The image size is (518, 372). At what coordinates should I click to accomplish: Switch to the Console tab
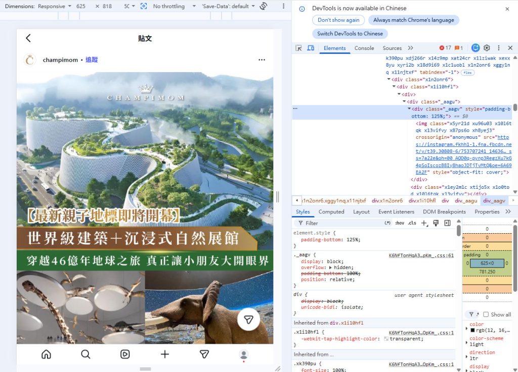(364, 48)
